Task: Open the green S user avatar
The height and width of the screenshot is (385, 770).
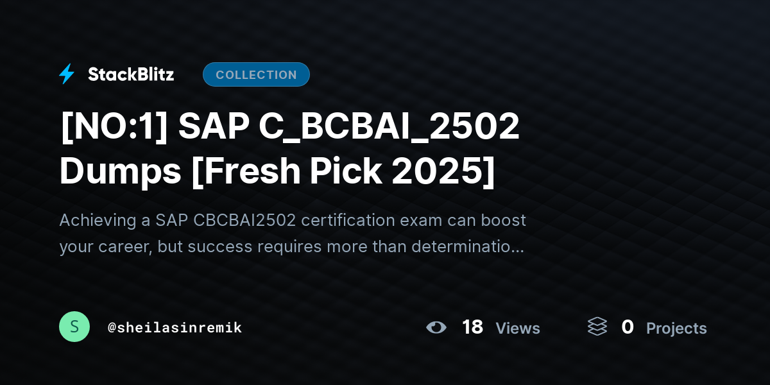Action: 74,327
